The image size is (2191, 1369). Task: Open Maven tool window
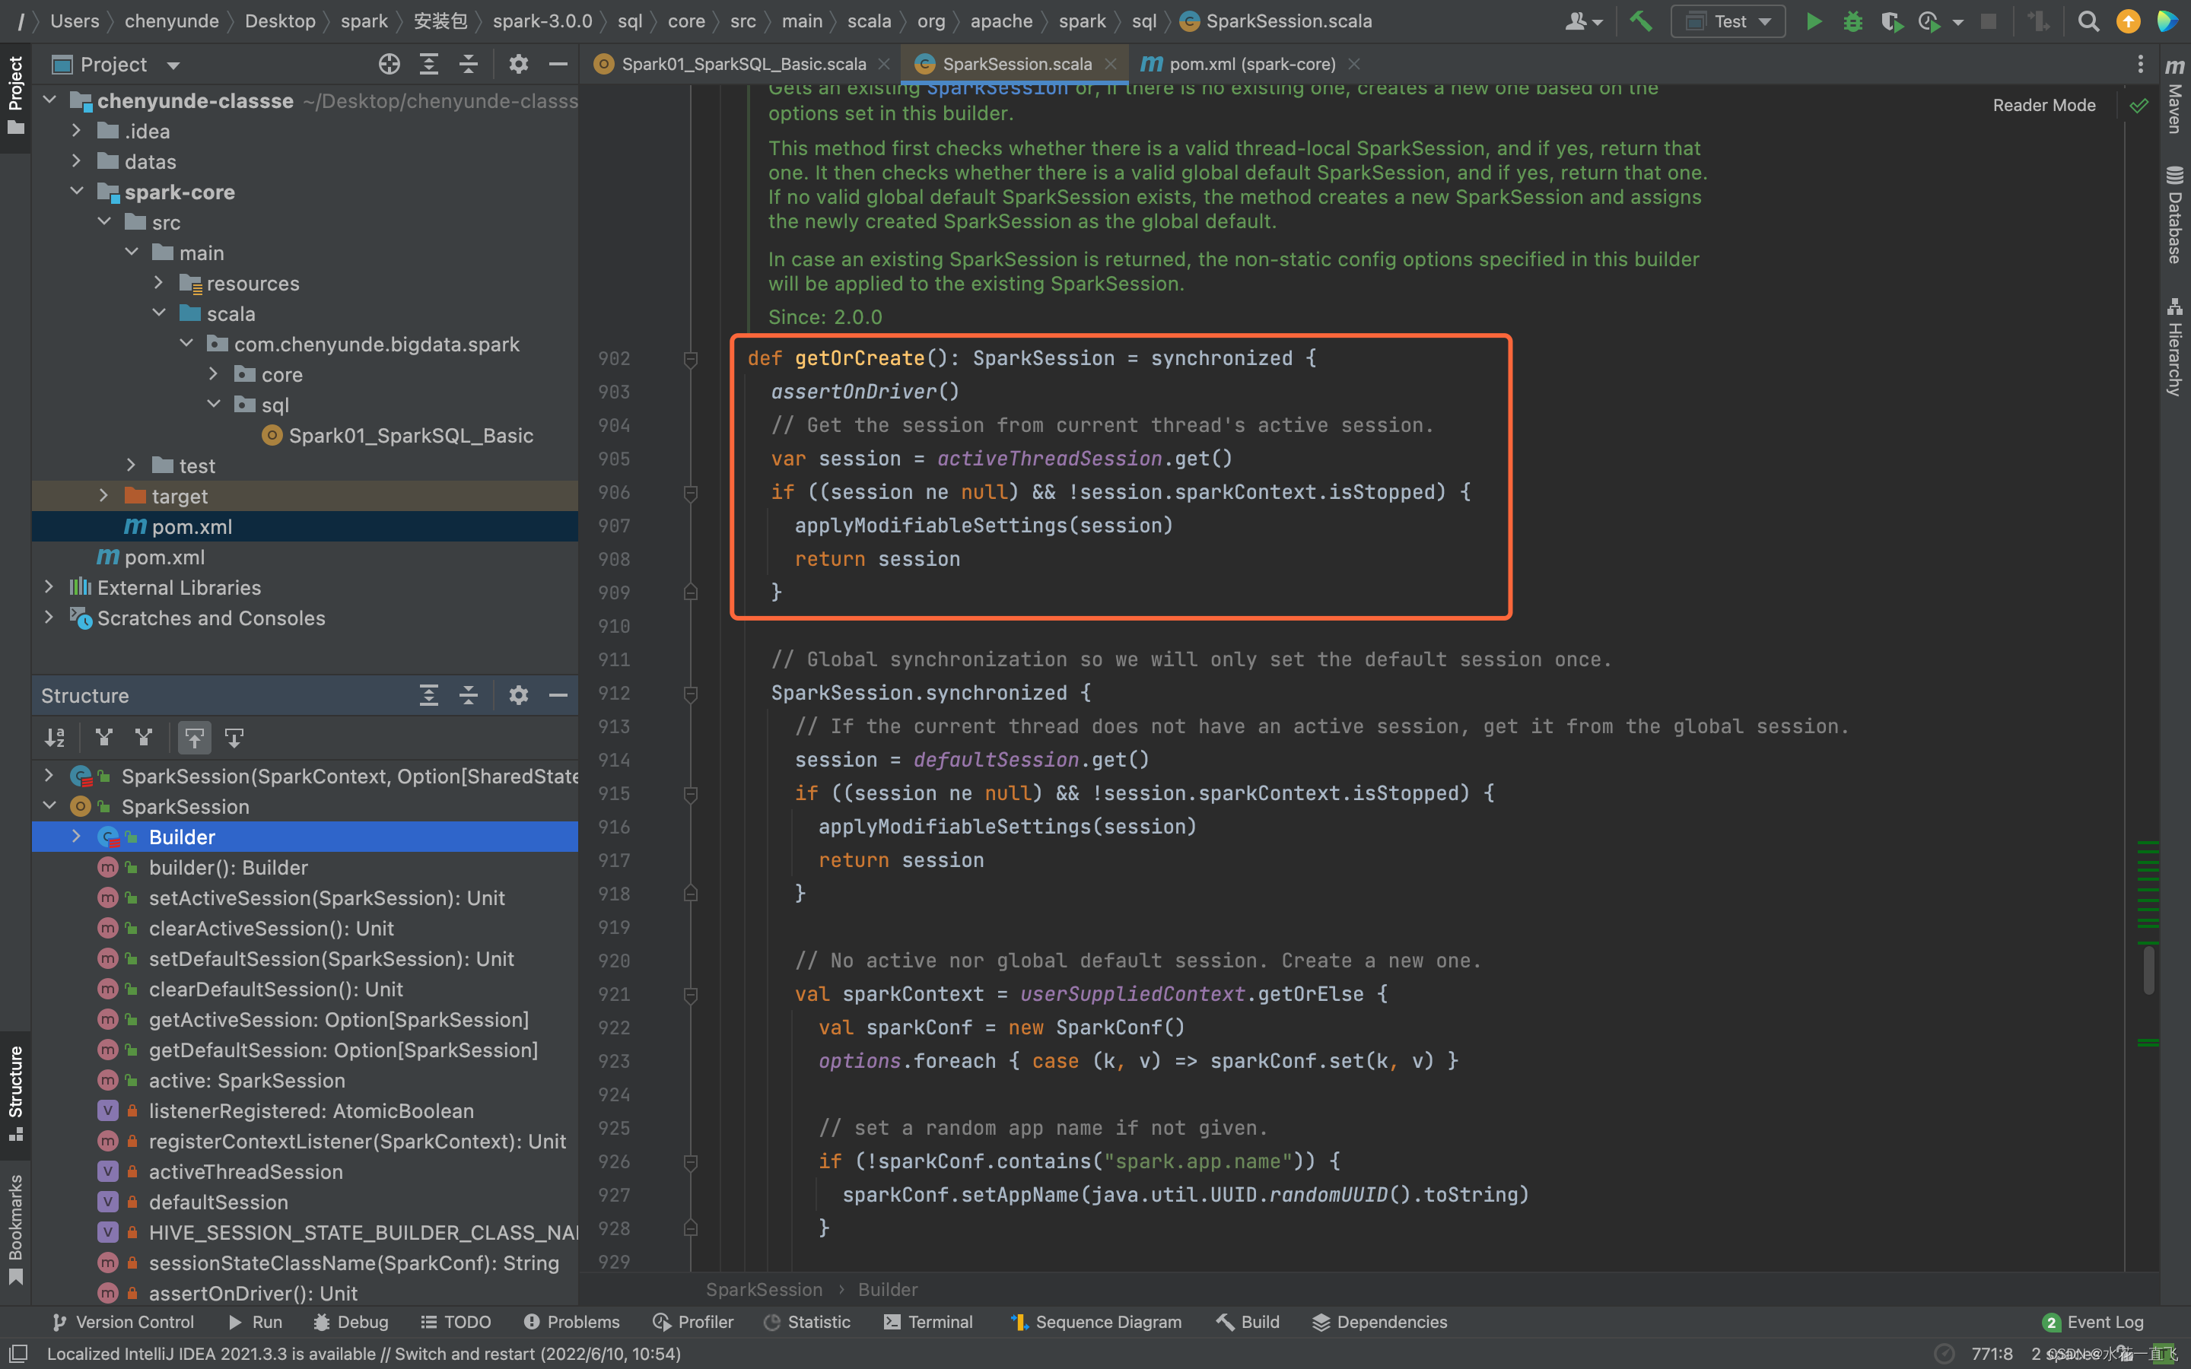(2175, 95)
